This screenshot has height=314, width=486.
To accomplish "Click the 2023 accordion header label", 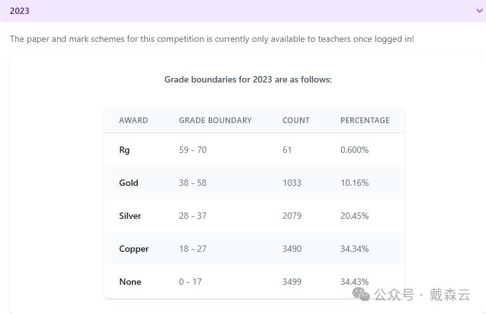I will [x=20, y=11].
